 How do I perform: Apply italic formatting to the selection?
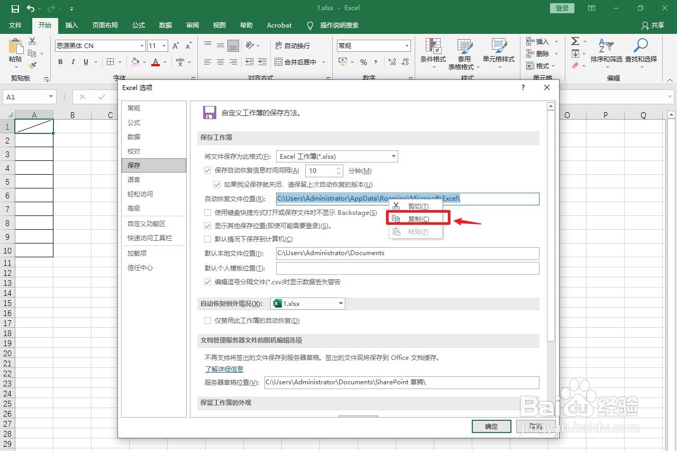(x=72, y=62)
